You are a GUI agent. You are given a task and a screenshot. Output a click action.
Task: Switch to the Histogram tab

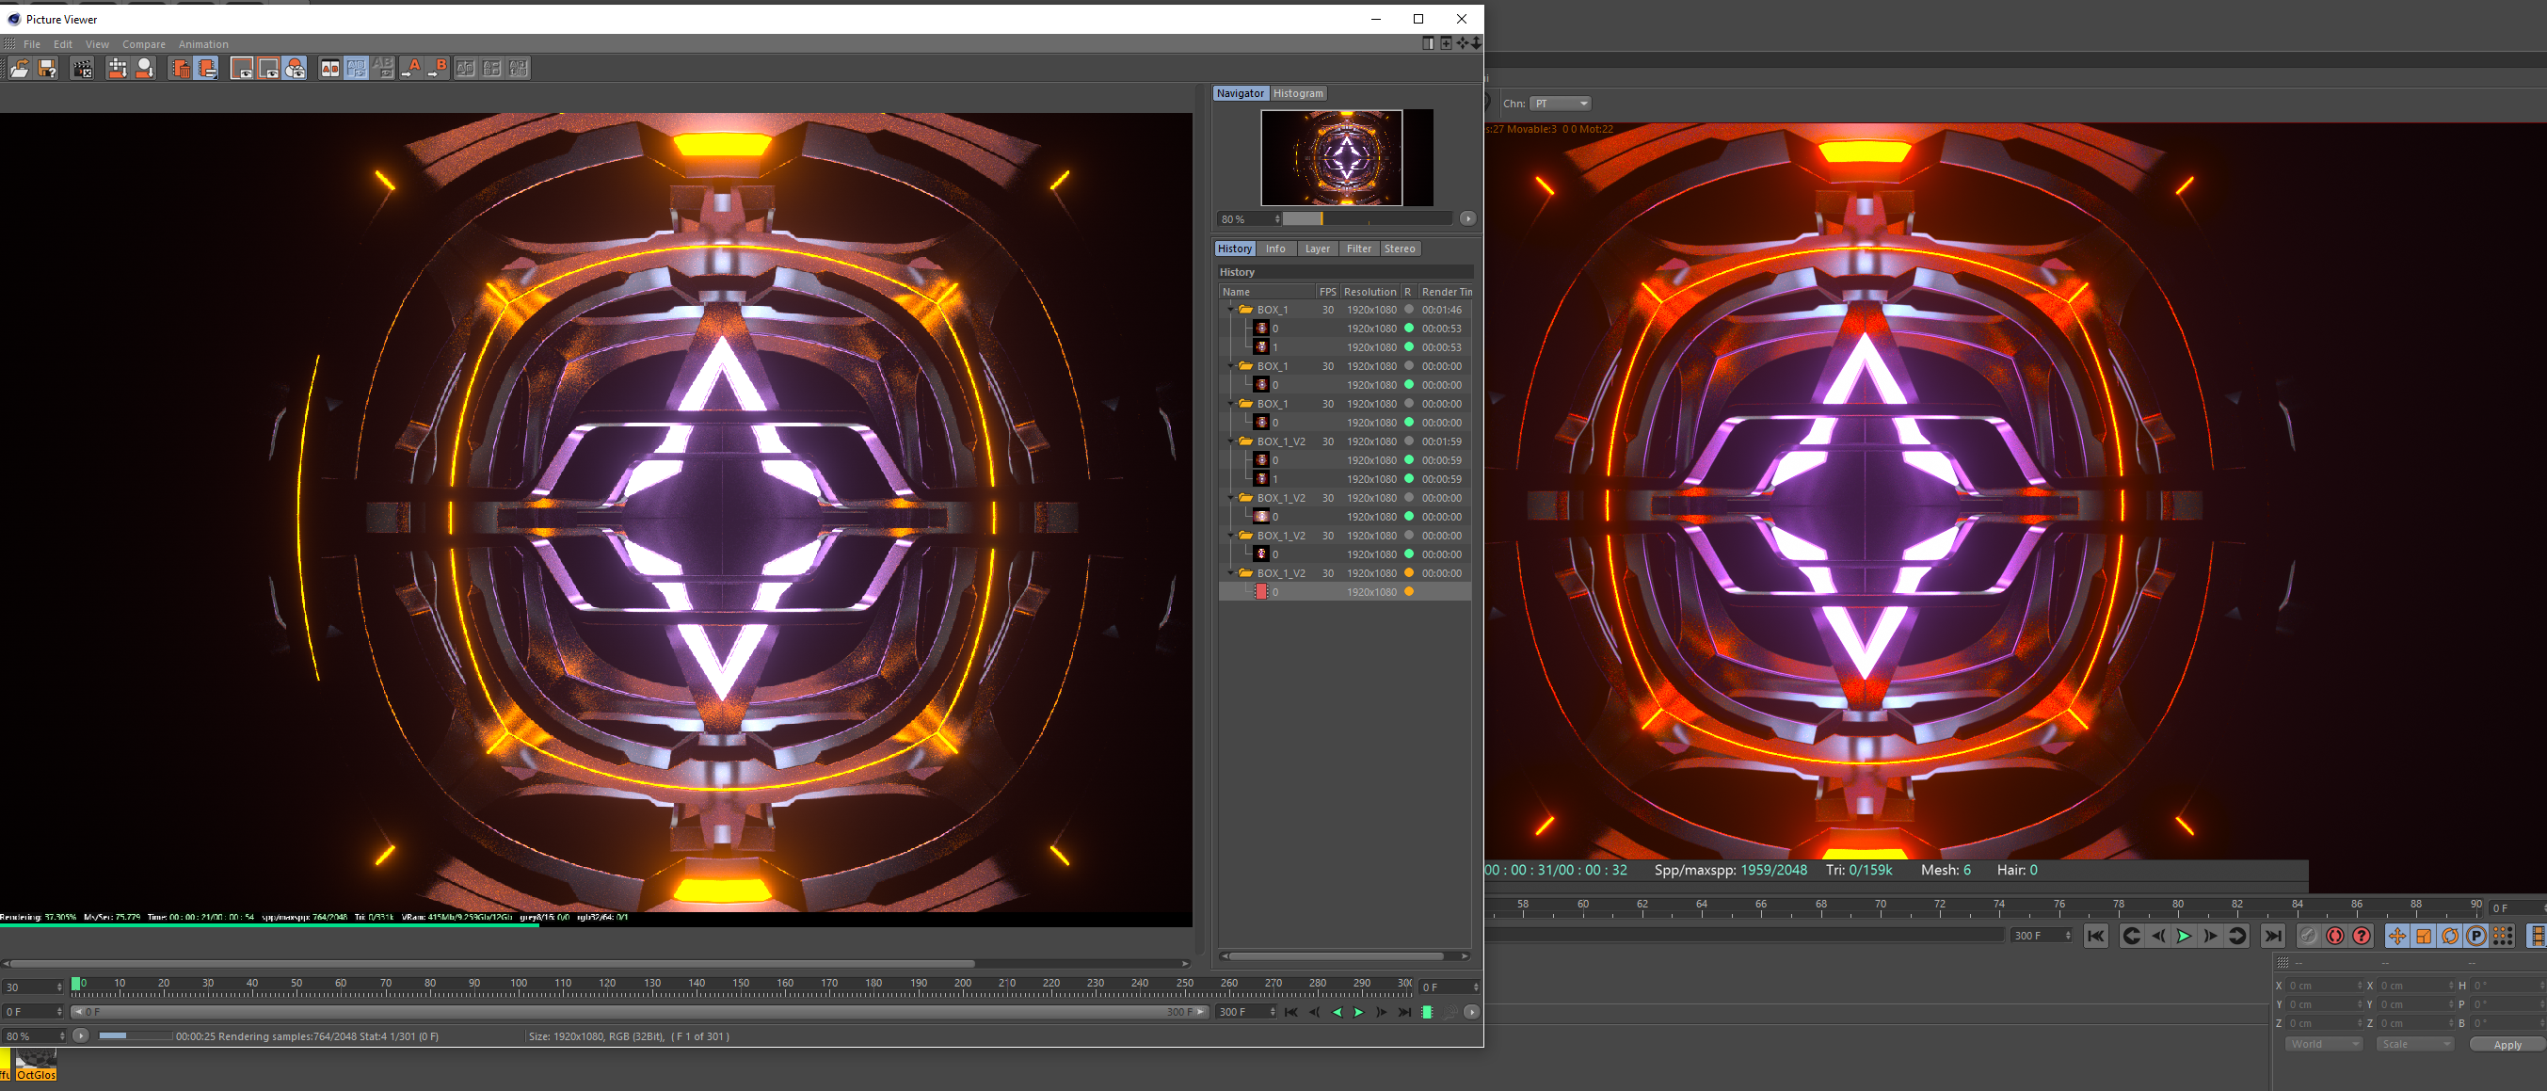point(1297,93)
